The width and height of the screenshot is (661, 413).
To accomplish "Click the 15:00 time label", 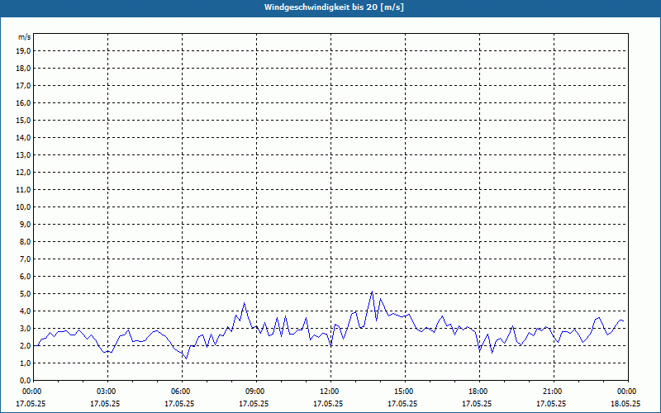I will coord(405,392).
